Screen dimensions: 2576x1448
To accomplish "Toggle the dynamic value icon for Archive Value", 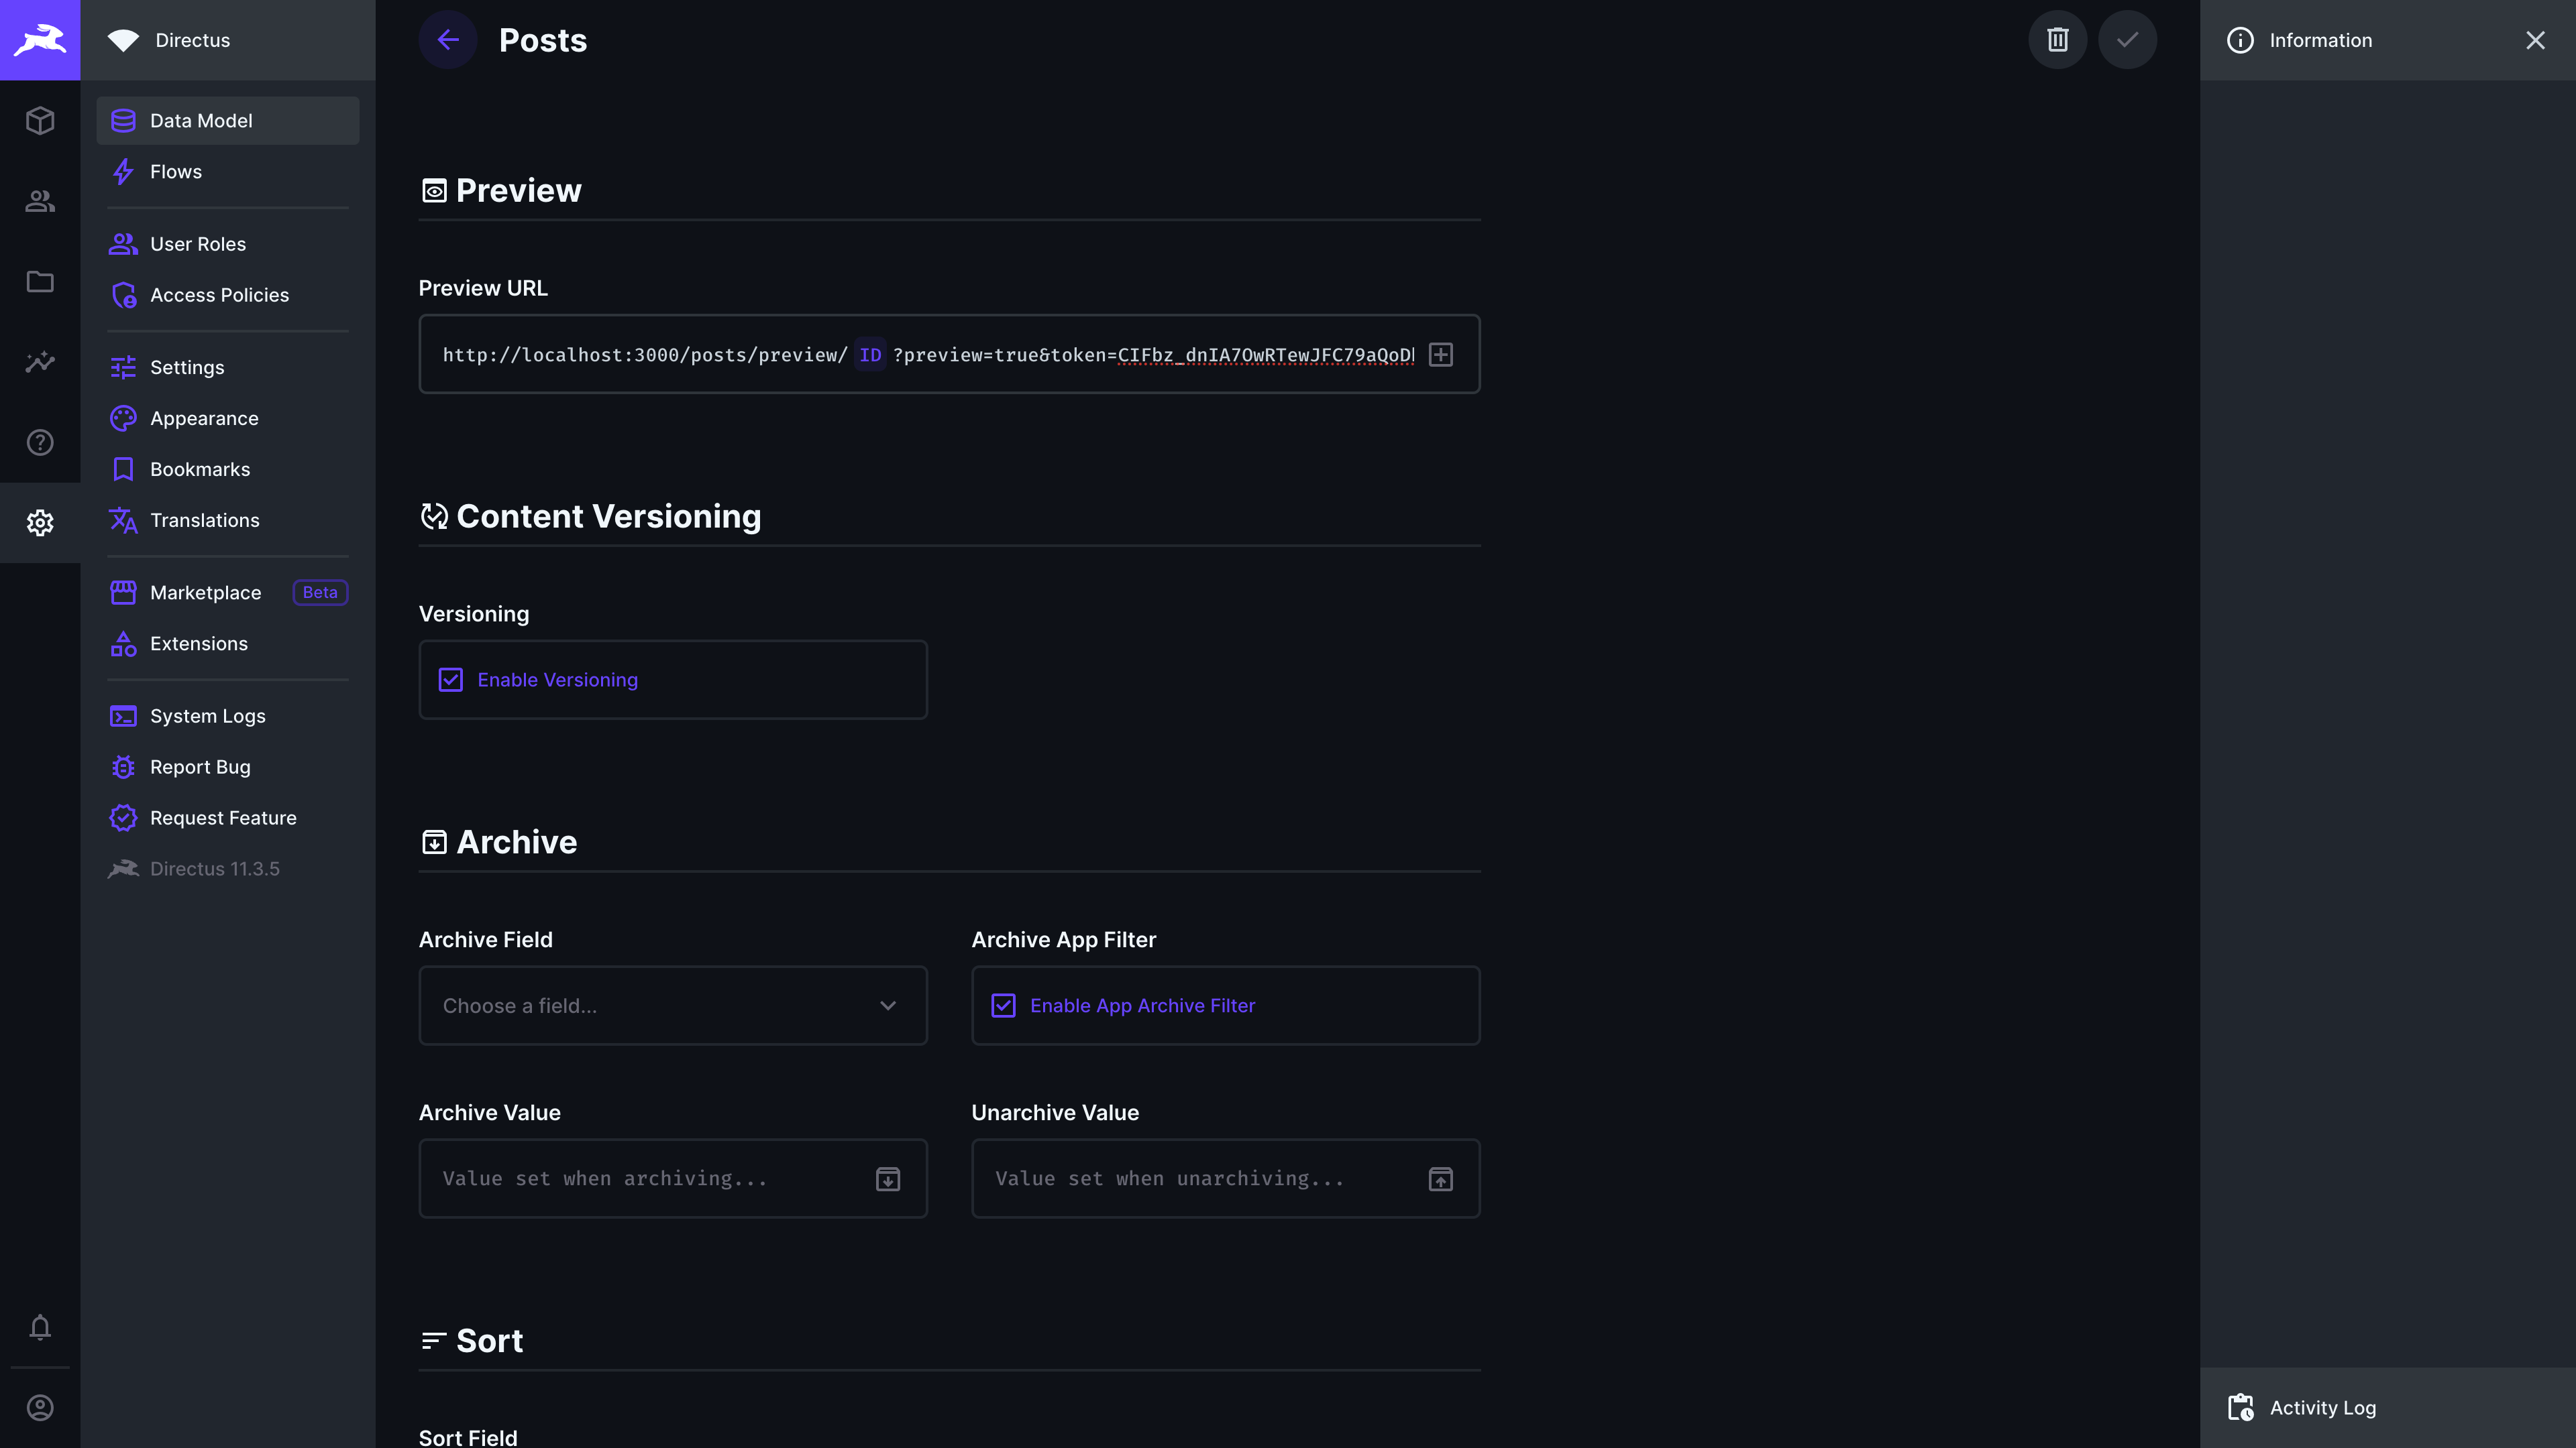I will click(x=888, y=1179).
